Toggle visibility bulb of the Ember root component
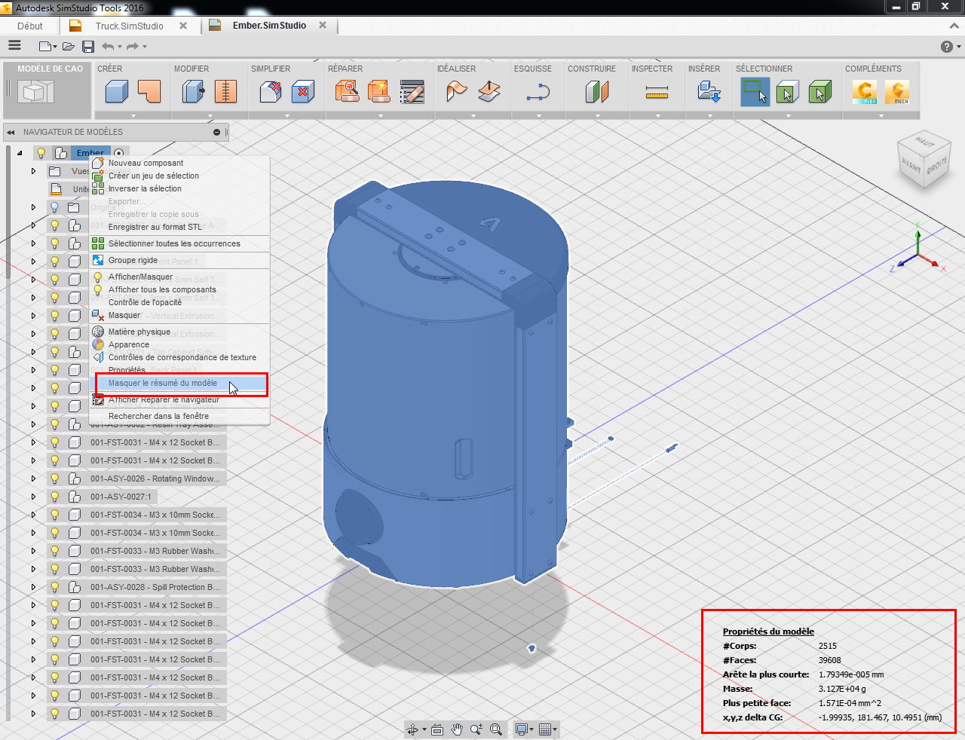The height and width of the screenshot is (740, 965). [41, 153]
